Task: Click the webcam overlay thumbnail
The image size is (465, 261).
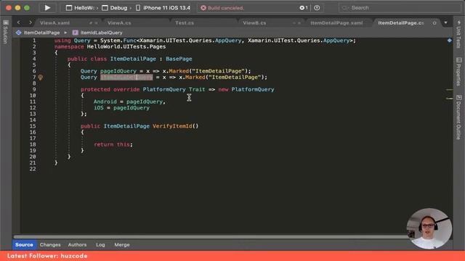Action: click(429, 228)
